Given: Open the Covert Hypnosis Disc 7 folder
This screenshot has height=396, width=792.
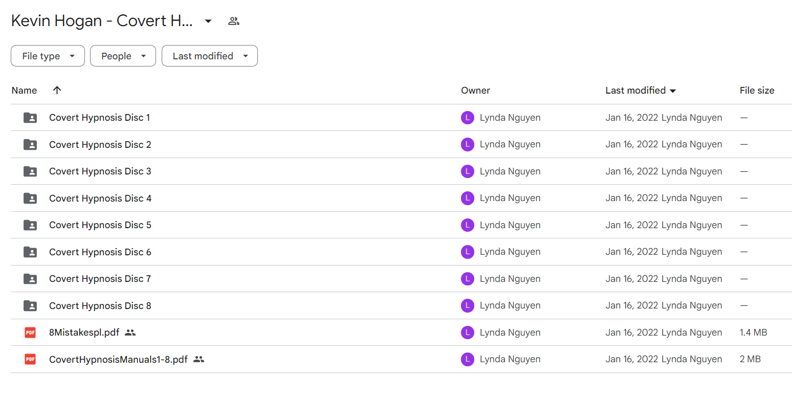Looking at the screenshot, I should click(100, 279).
